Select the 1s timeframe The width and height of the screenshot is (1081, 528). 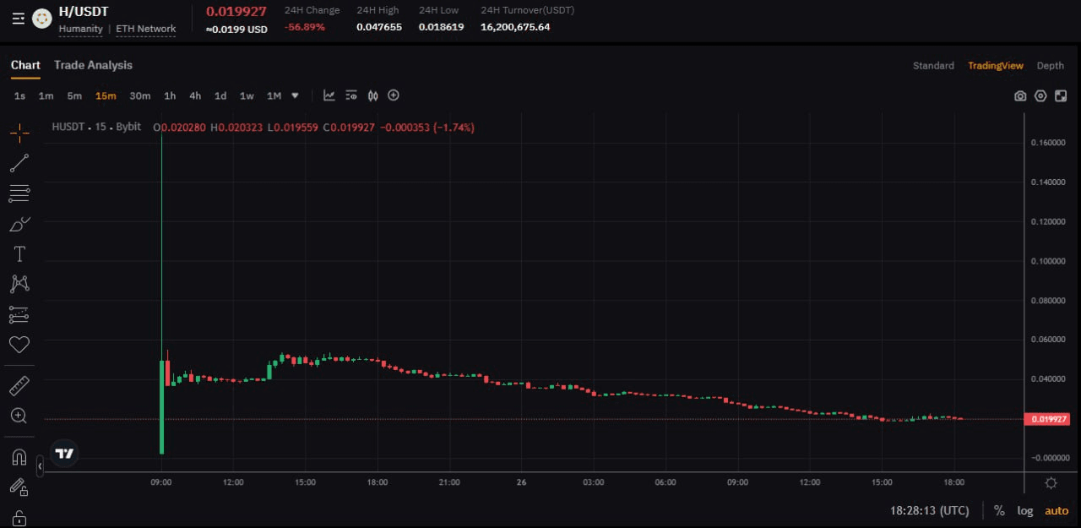(19, 96)
